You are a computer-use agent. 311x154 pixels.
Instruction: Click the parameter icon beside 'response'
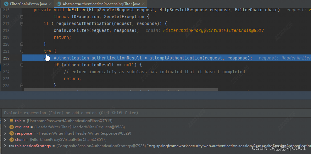(x=12, y=133)
